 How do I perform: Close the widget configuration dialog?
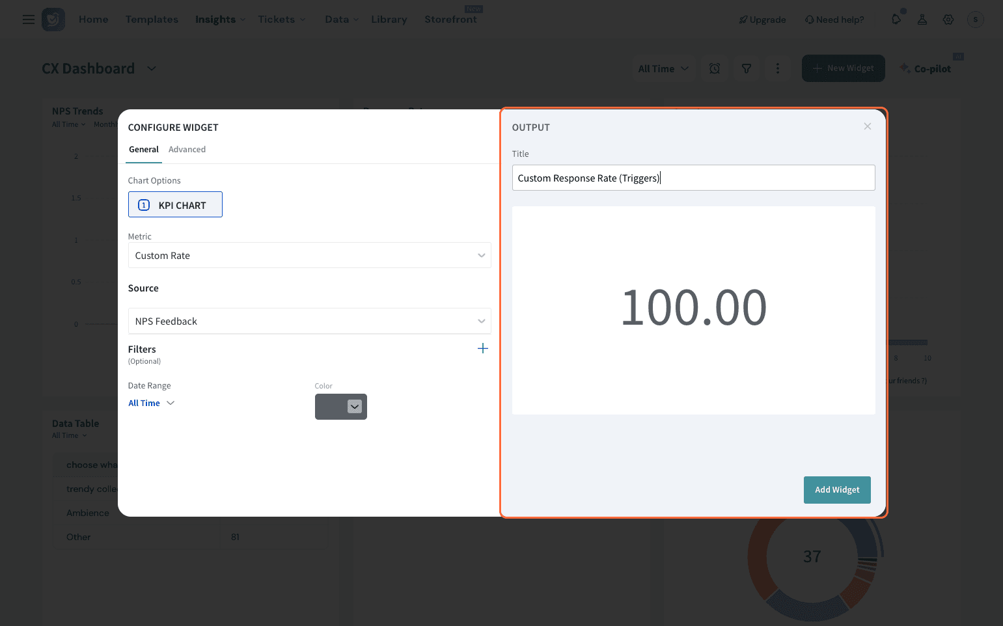click(x=867, y=126)
